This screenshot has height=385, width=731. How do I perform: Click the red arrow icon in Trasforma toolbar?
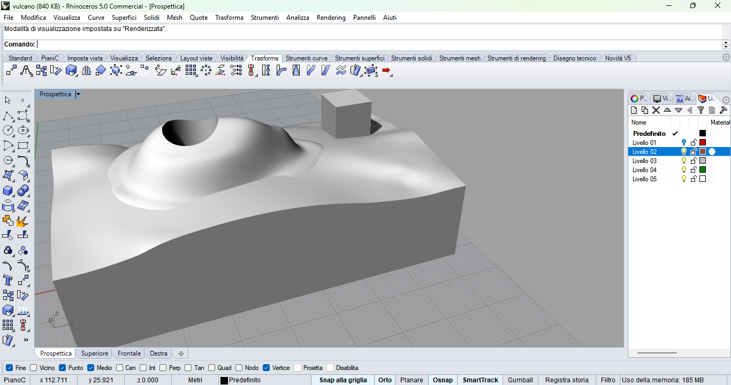(386, 70)
